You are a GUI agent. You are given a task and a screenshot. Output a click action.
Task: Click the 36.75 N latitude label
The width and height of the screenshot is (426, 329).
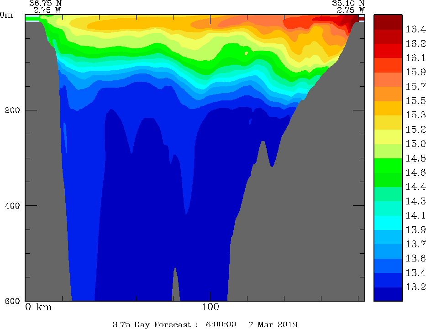pos(45,3)
